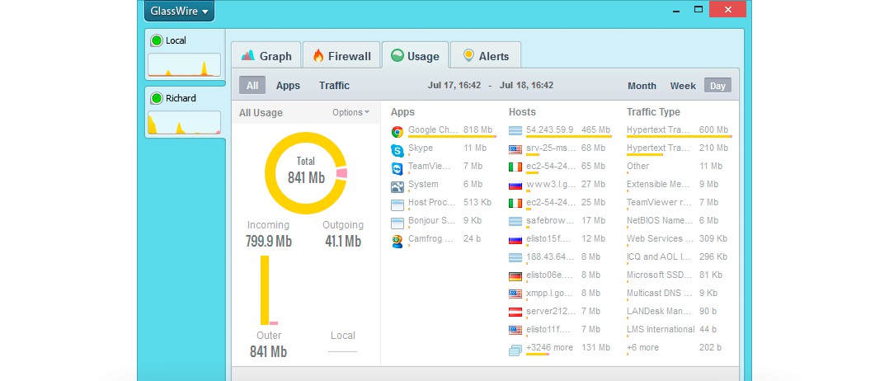
Task: Click the Austrian flag next to server212 host
Action: (x=515, y=313)
